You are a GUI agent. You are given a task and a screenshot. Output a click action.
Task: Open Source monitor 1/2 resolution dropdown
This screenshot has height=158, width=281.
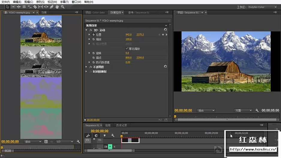tap(64, 142)
